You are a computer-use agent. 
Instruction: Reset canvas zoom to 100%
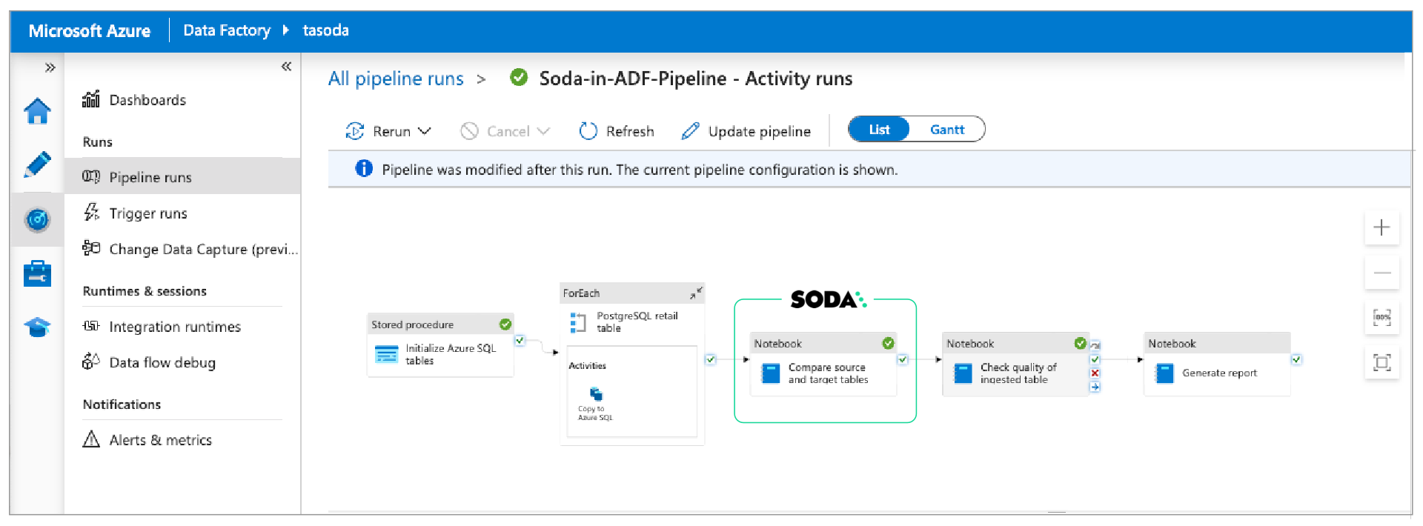pyautogui.click(x=1381, y=318)
